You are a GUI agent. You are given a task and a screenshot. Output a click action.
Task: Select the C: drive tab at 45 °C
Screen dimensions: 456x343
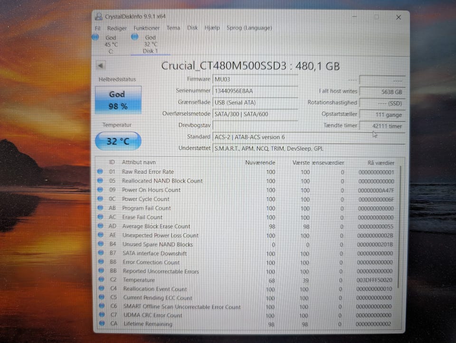click(111, 45)
